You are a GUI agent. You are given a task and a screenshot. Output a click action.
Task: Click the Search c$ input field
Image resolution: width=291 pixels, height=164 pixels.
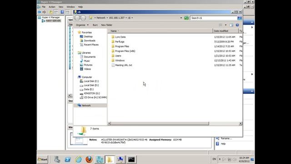click(x=214, y=18)
